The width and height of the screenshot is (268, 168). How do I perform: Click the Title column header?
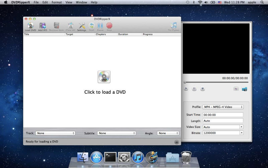click(x=44, y=34)
